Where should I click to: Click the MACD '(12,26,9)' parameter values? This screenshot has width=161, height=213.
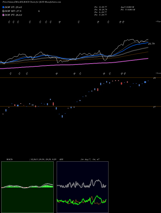click(43, 159)
